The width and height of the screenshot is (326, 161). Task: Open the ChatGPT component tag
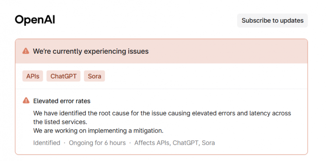(63, 76)
